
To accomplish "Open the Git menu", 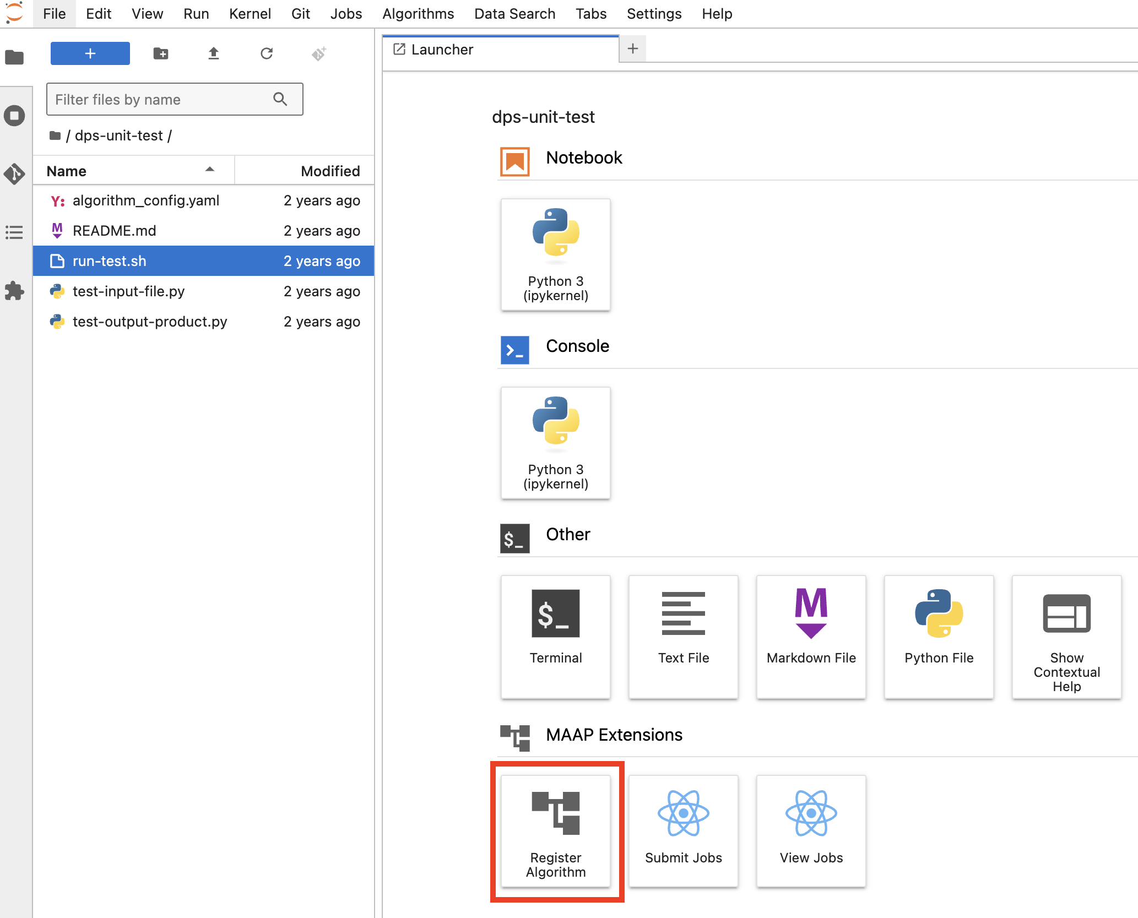I will coord(301,14).
